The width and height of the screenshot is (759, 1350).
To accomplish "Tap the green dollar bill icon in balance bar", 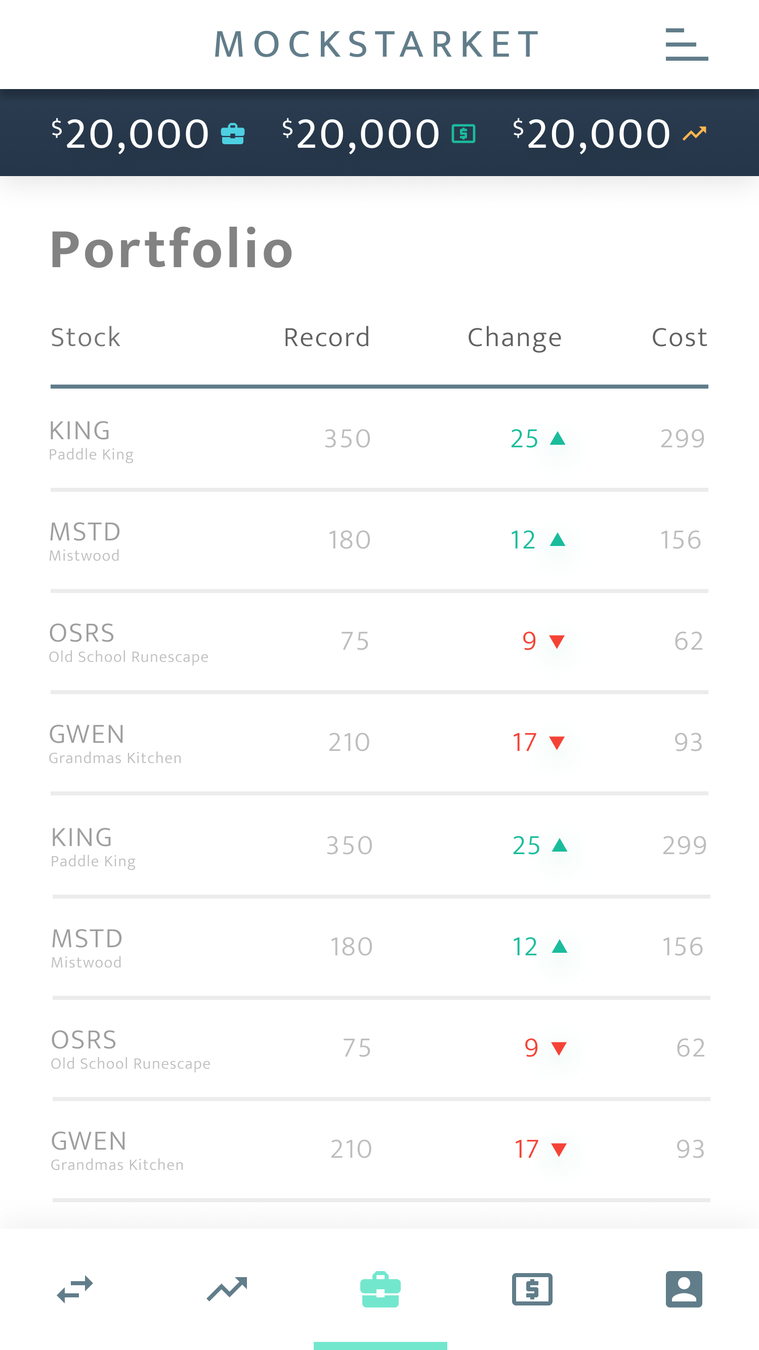I will [x=463, y=134].
